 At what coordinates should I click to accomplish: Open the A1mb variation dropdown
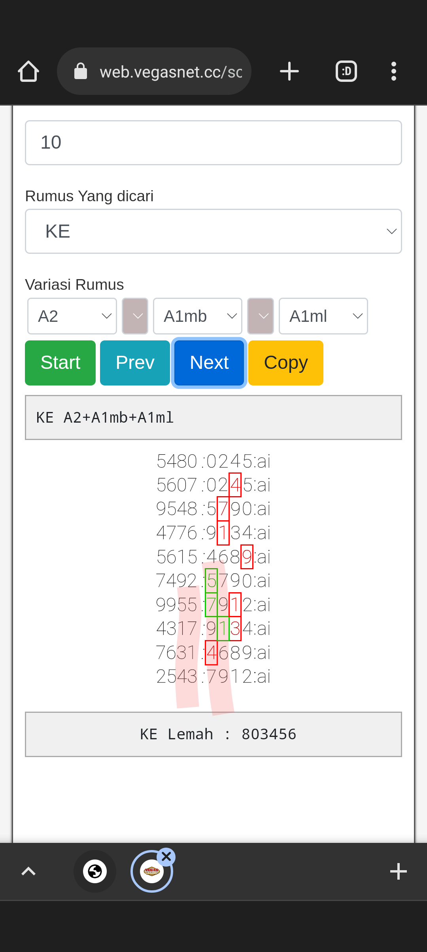[198, 316]
